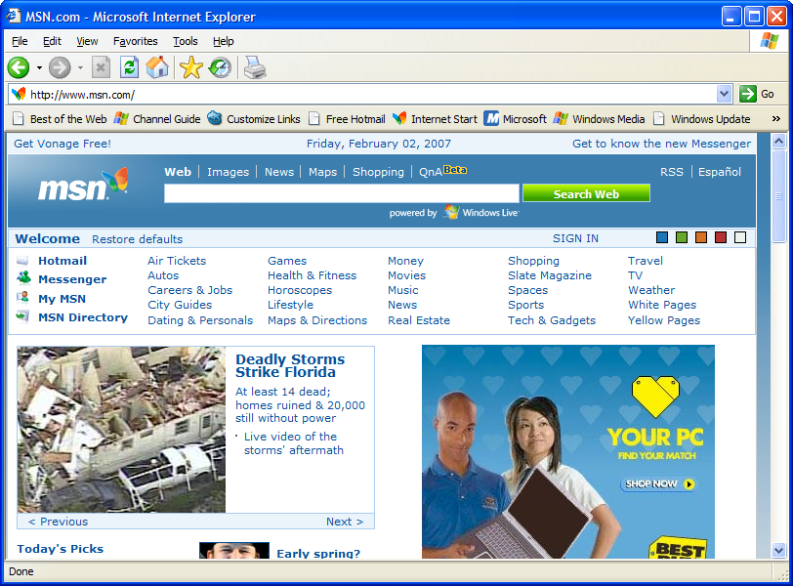The height and width of the screenshot is (586, 793).
Task: Switch to the Images search tab
Action: [x=229, y=172]
